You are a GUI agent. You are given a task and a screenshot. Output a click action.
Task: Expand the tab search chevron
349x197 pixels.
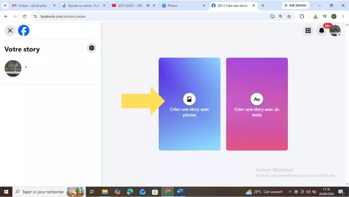click(x=5, y=6)
